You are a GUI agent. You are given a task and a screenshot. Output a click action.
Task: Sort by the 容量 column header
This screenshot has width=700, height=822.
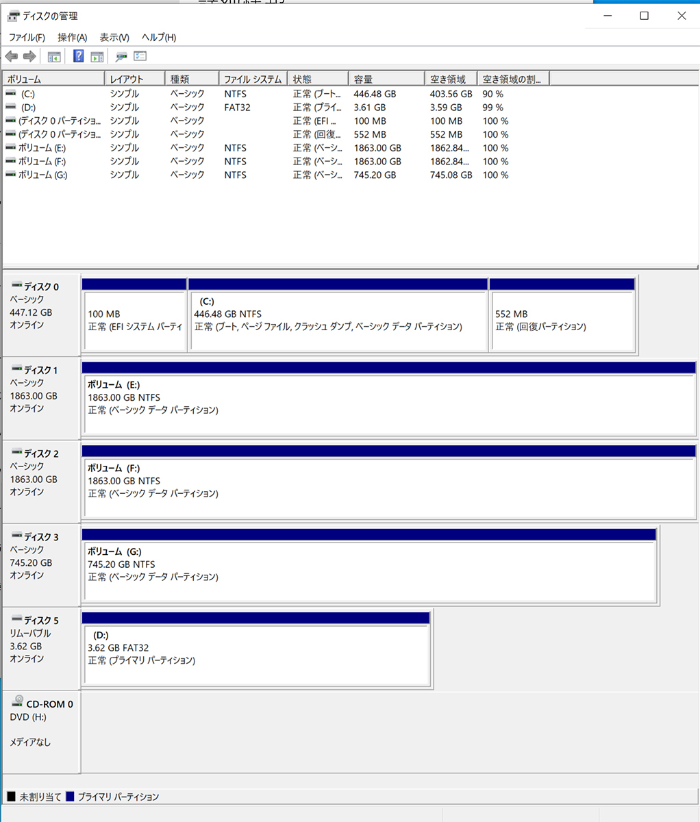(x=386, y=79)
